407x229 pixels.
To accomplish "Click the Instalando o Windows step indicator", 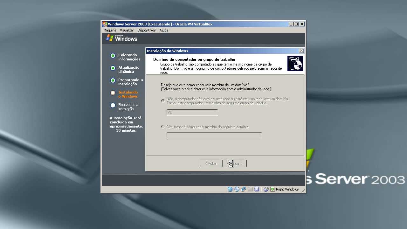I will pos(113,93).
